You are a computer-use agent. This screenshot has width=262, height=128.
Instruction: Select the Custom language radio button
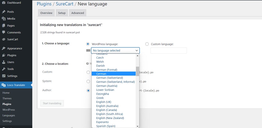147,44
